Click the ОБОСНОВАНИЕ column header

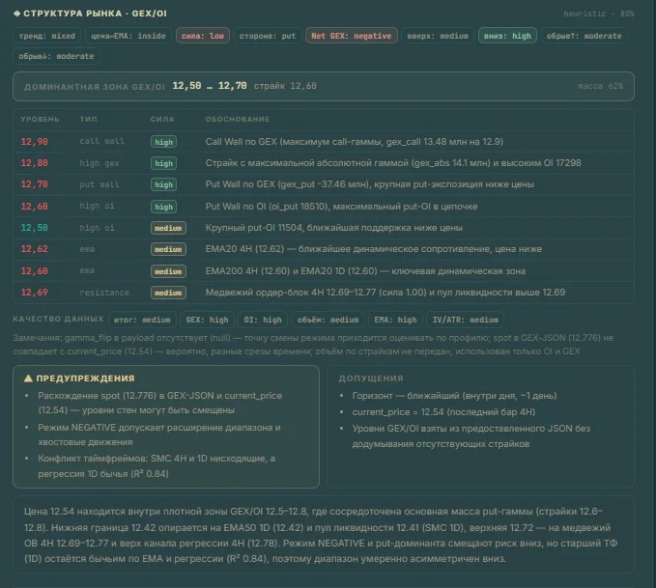[238, 119]
